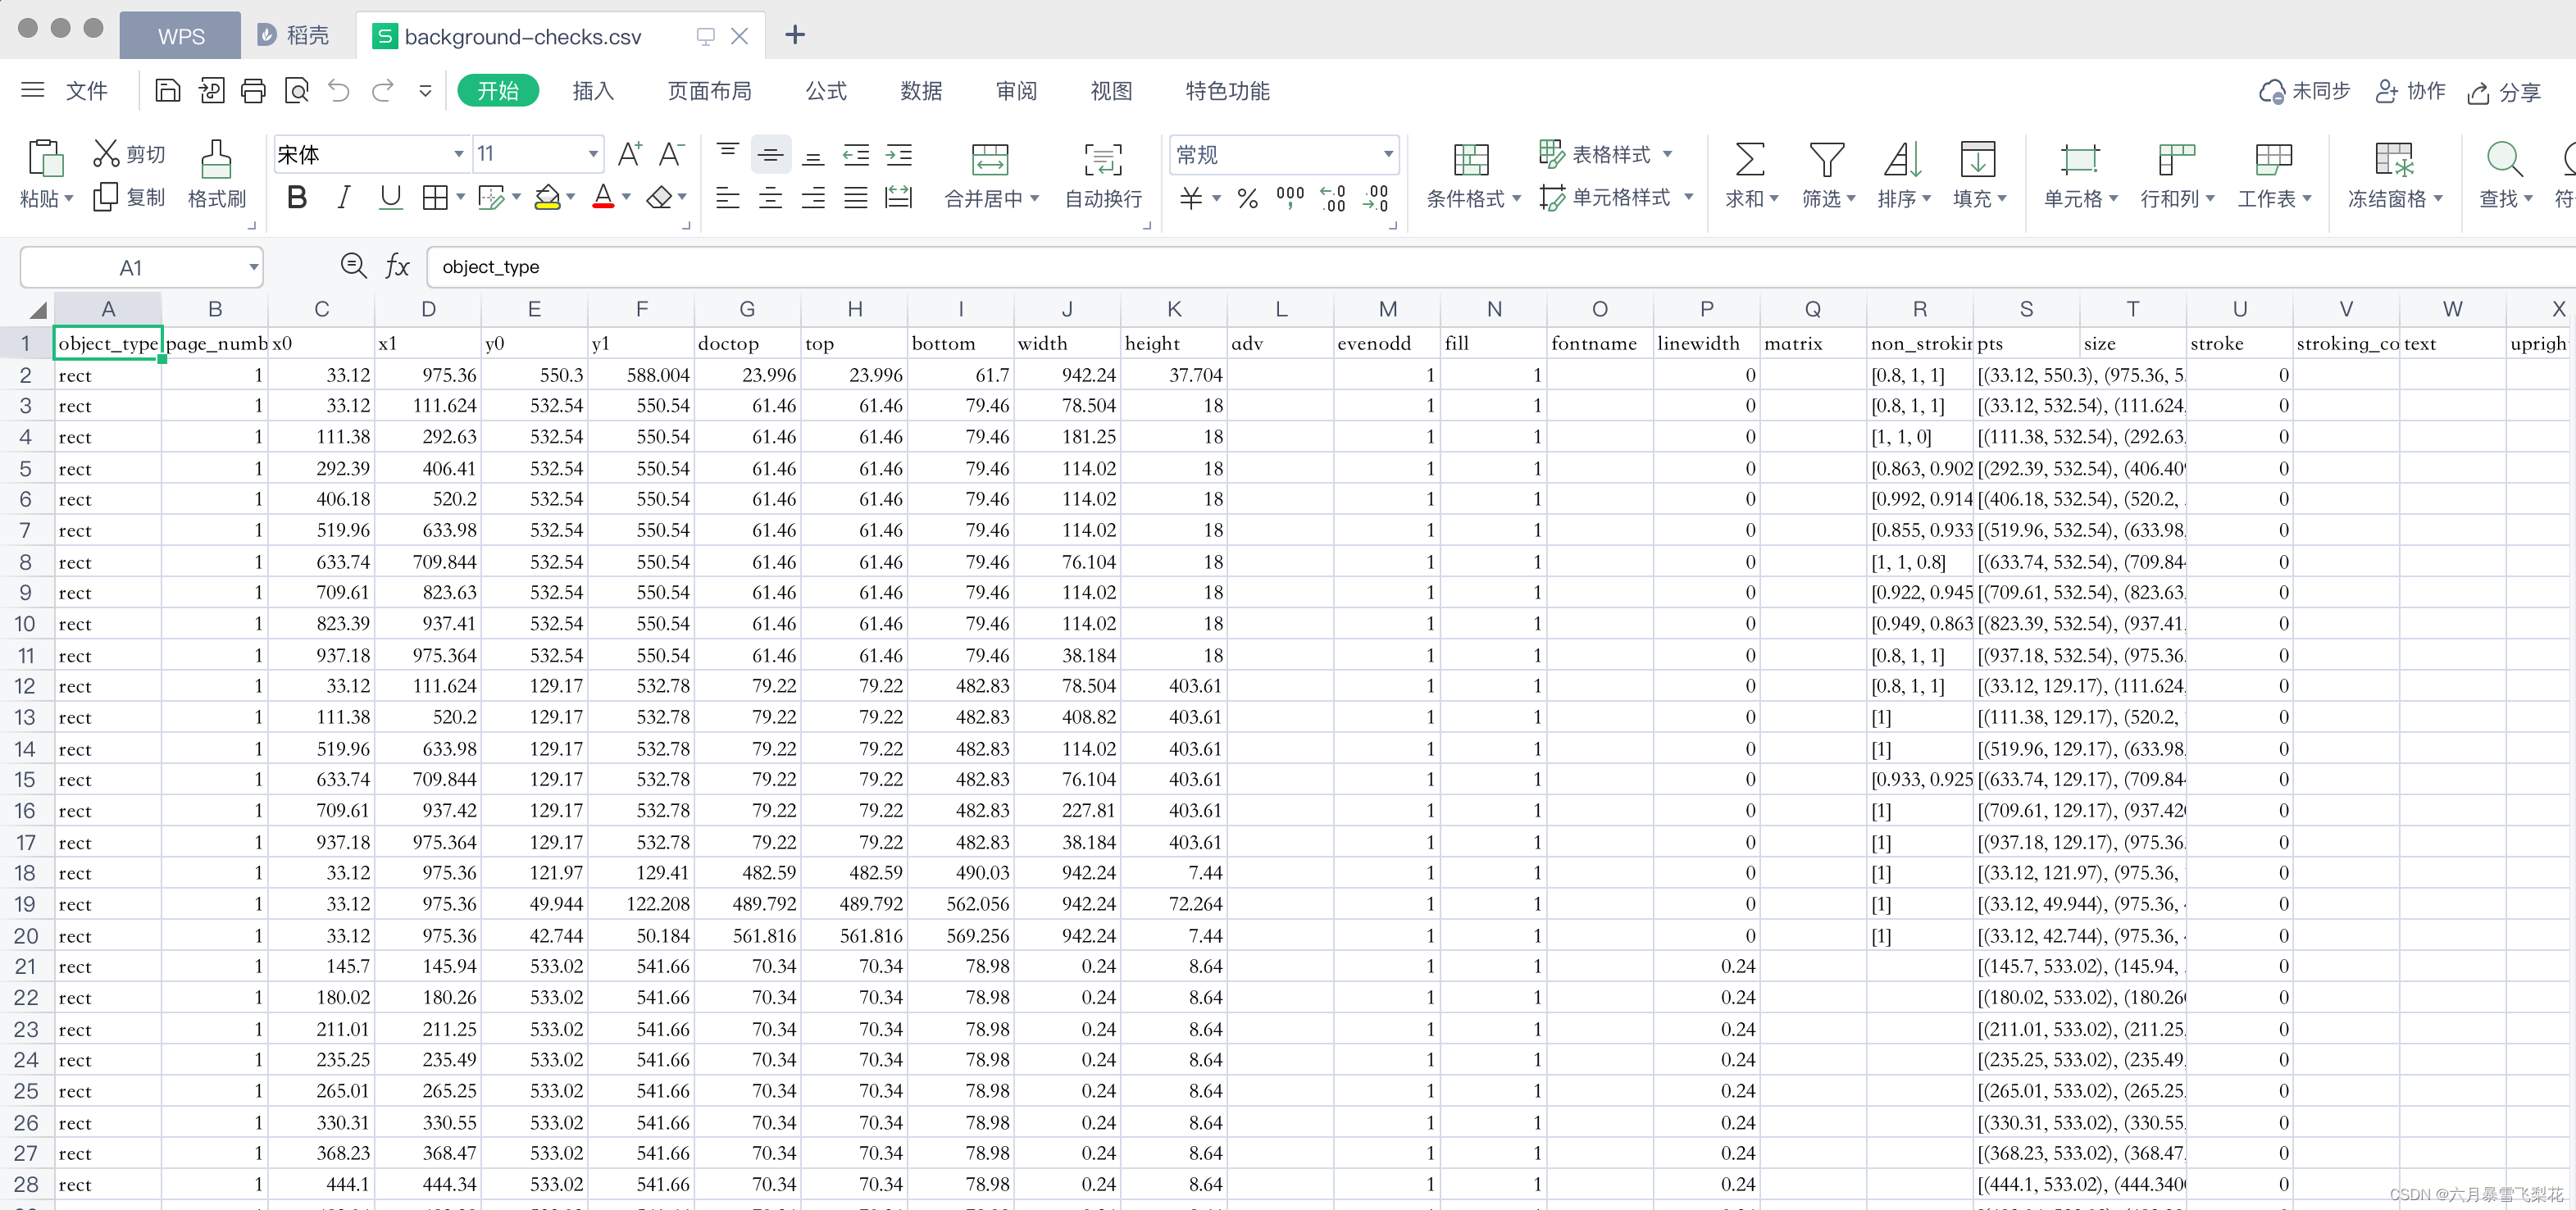
Task: Select the Format Painter brush
Action: point(216,158)
